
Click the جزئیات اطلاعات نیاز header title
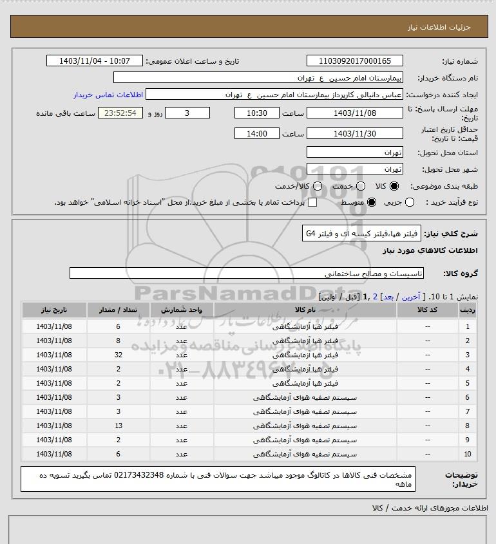439,27
